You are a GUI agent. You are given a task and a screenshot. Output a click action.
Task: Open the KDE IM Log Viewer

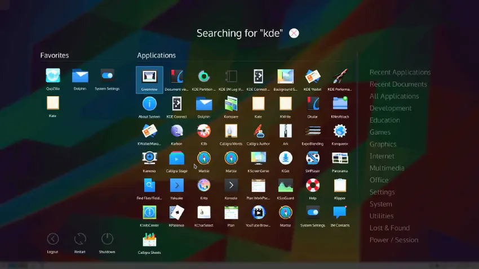point(231,80)
